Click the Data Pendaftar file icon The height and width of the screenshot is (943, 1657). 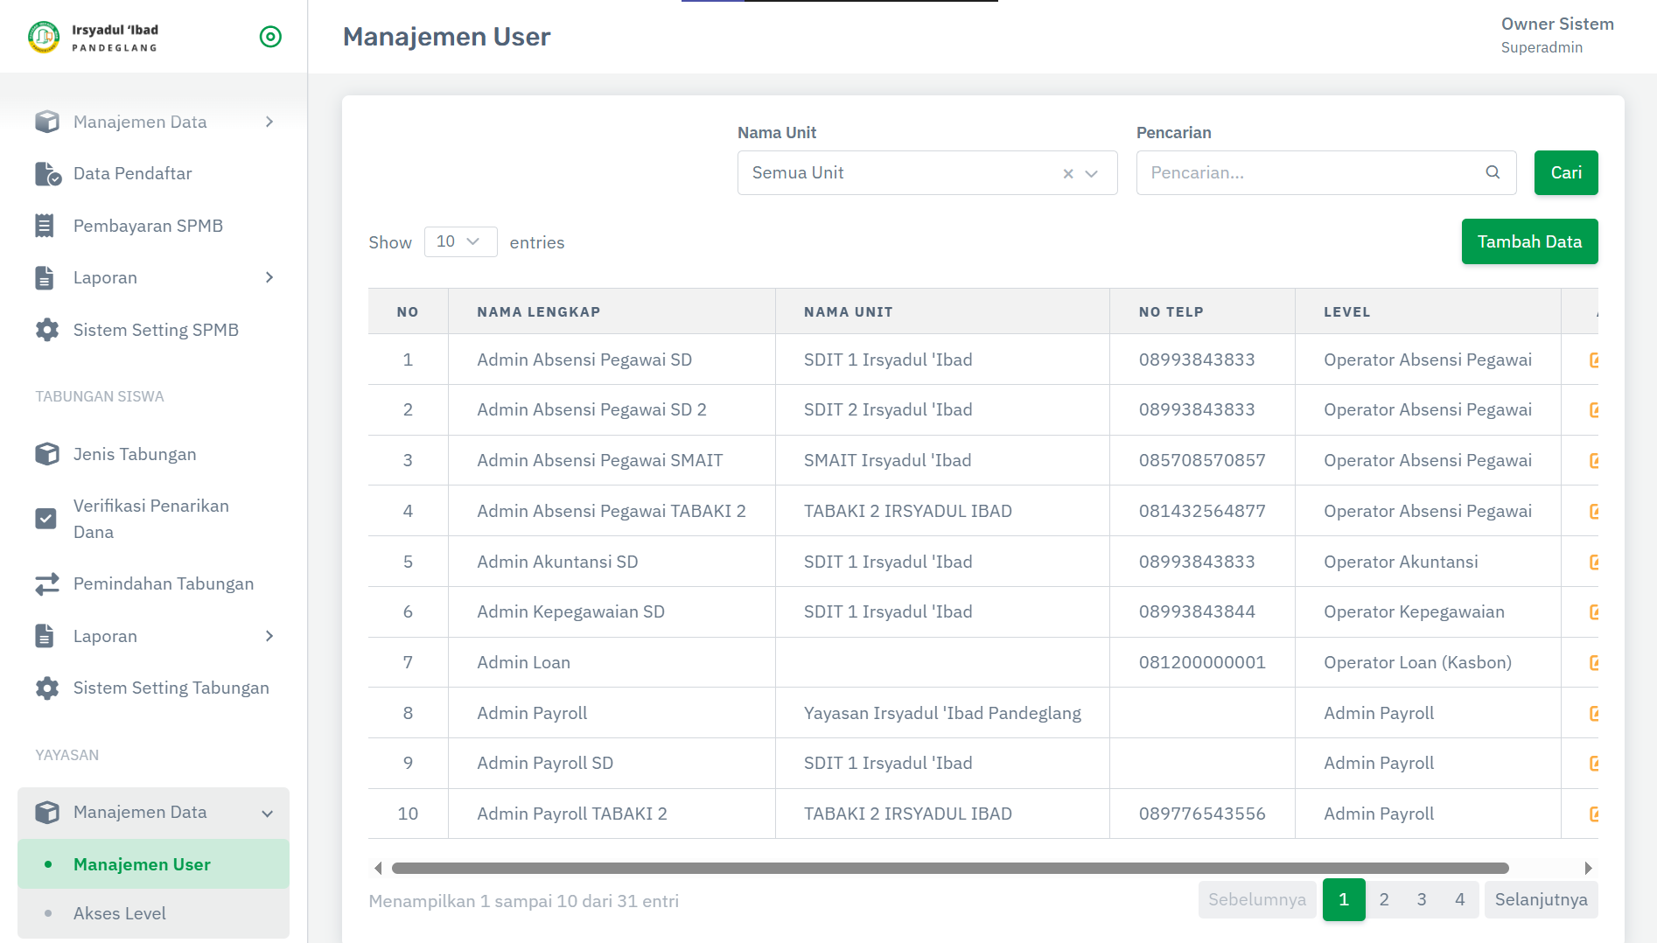[x=47, y=174]
